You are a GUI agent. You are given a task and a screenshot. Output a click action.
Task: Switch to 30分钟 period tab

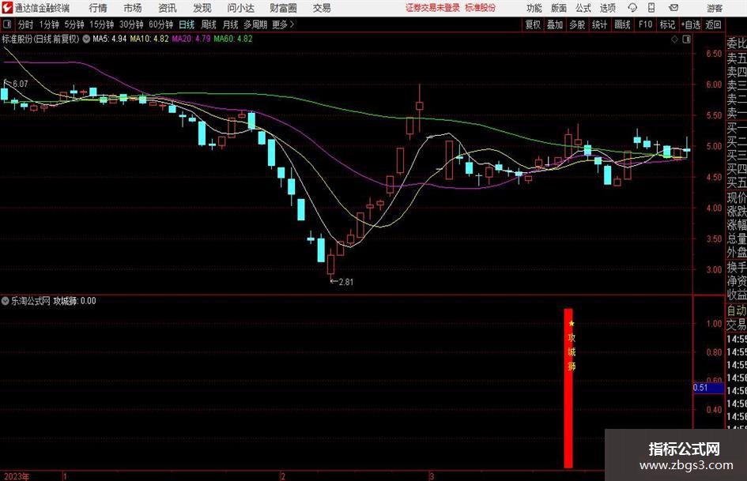click(x=131, y=24)
